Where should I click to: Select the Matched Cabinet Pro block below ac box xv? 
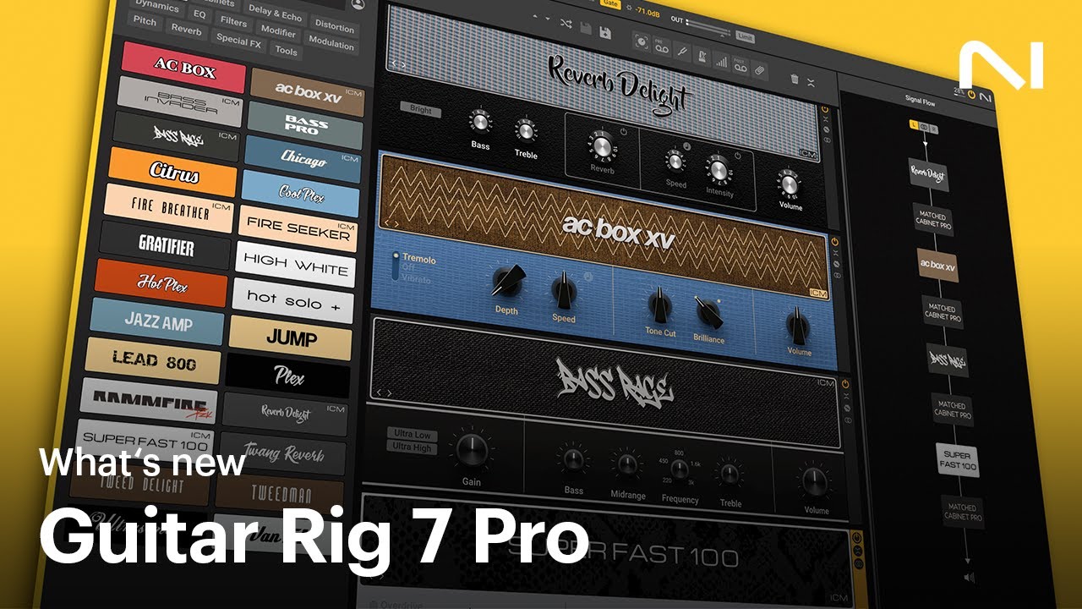click(943, 312)
